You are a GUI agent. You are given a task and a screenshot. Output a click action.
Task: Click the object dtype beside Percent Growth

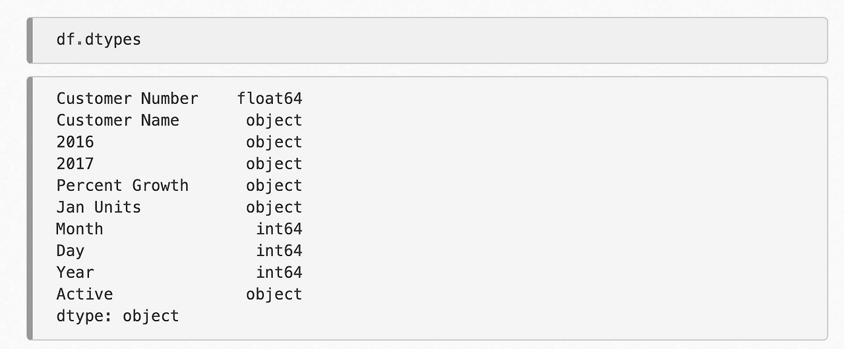(274, 186)
